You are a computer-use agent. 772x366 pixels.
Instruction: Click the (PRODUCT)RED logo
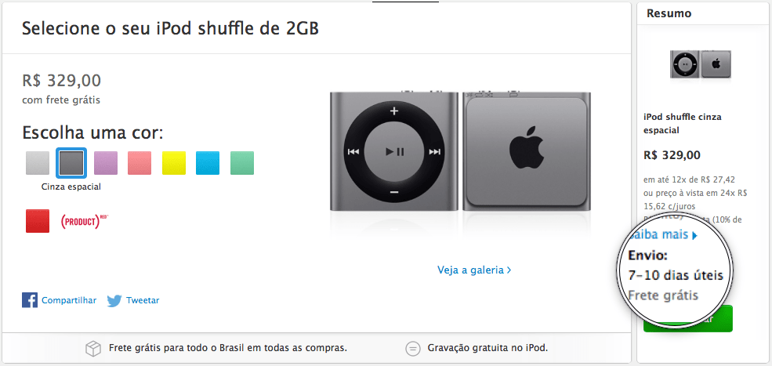[x=84, y=221]
